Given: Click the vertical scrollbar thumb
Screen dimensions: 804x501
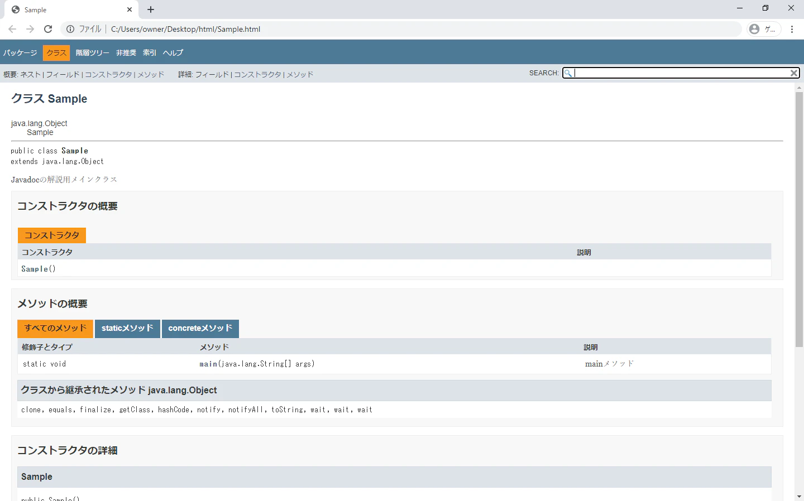Looking at the screenshot, I should click(x=800, y=219).
